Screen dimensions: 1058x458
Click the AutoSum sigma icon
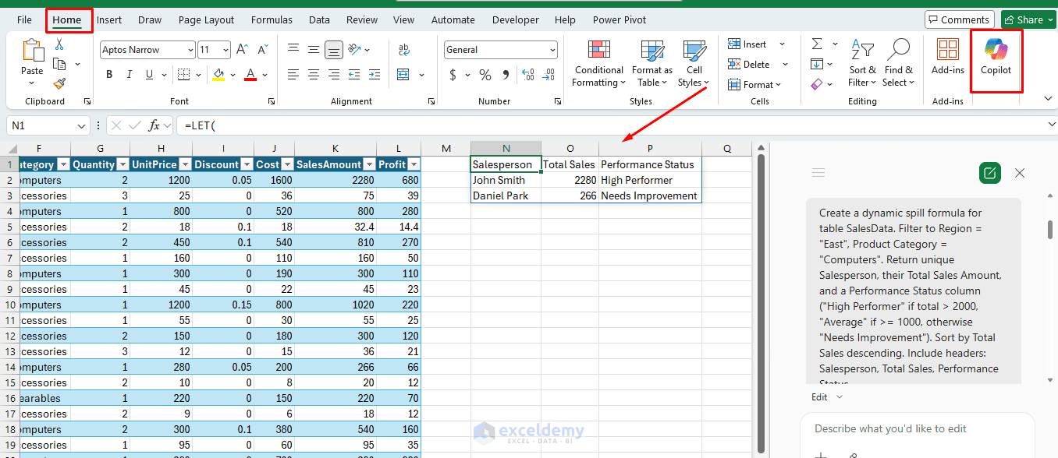click(x=817, y=44)
